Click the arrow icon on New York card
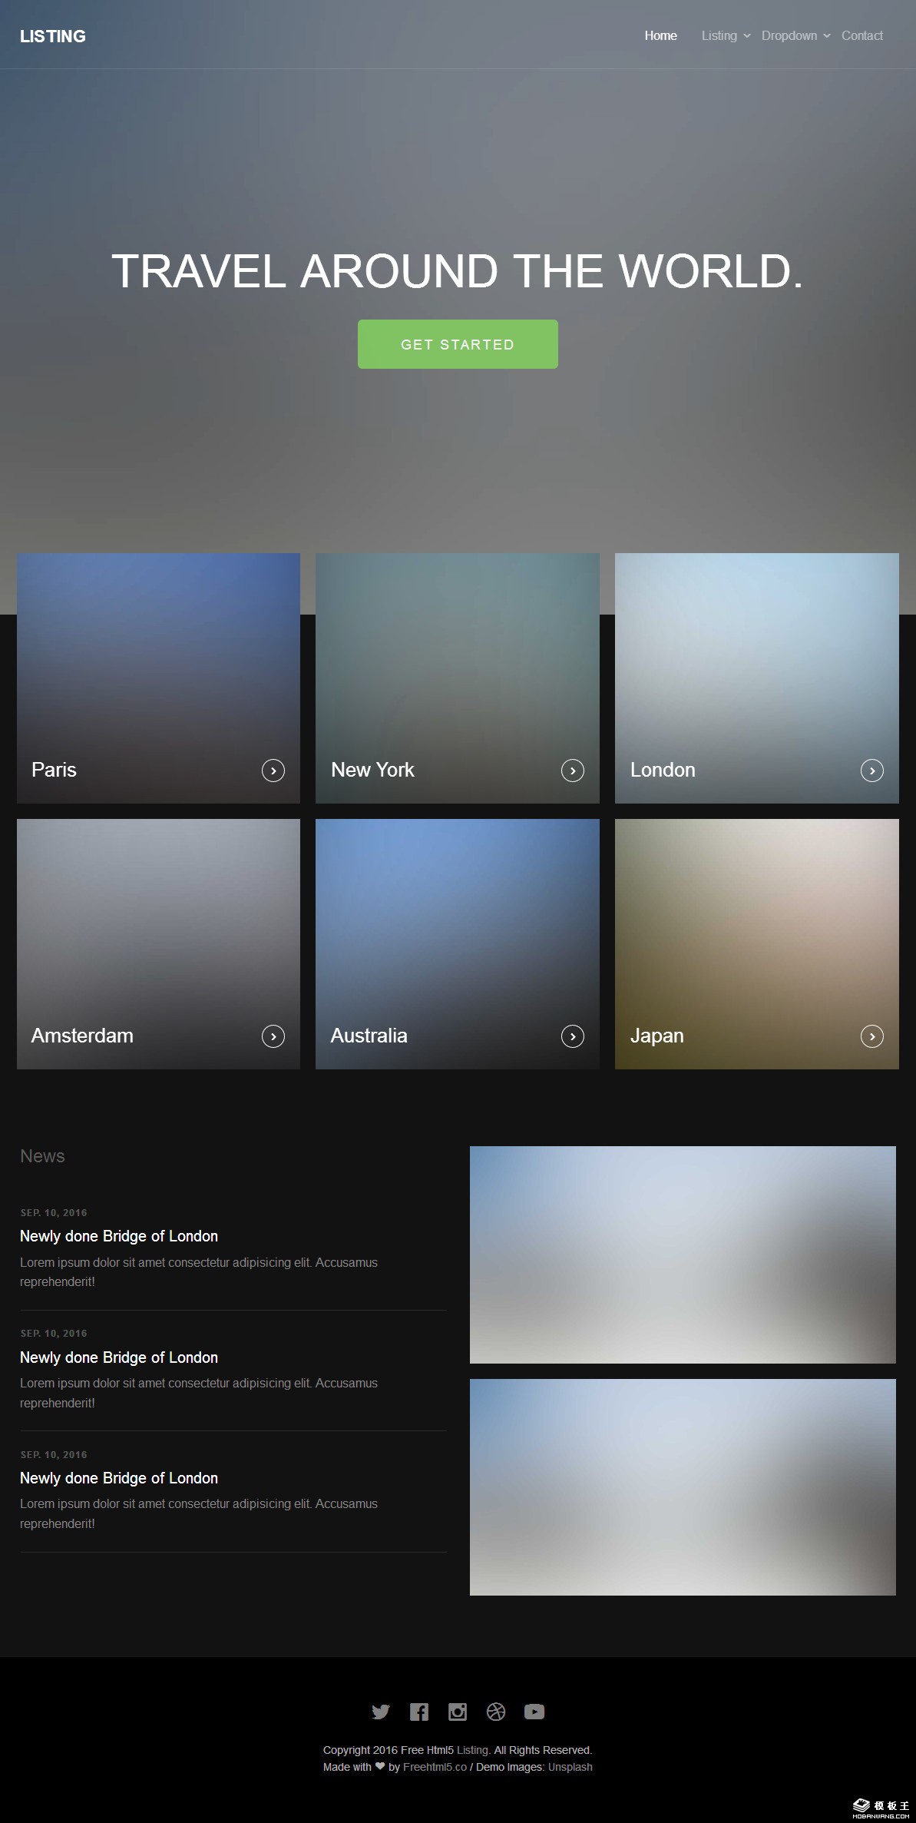 (x=573, y=770)
